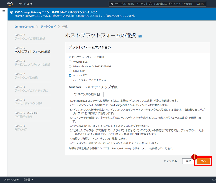Click the 戻る button
The width and height of the screenshot is (216, 183).
pos(188,161)
